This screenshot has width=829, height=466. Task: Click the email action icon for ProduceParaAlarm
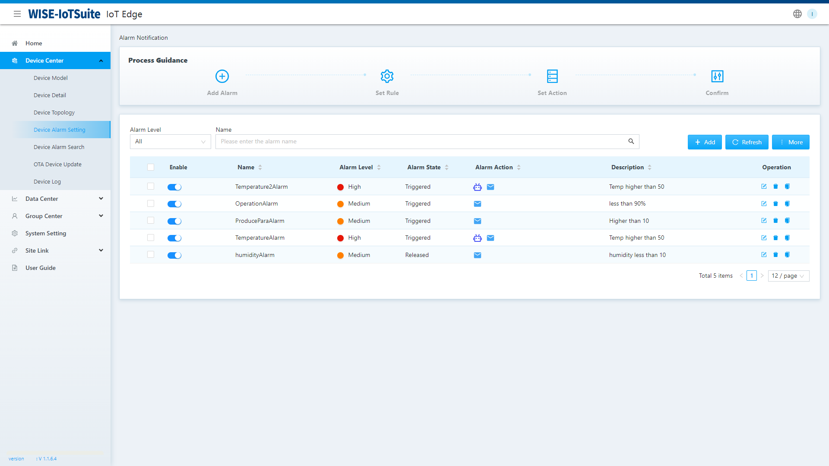(478, 221)
